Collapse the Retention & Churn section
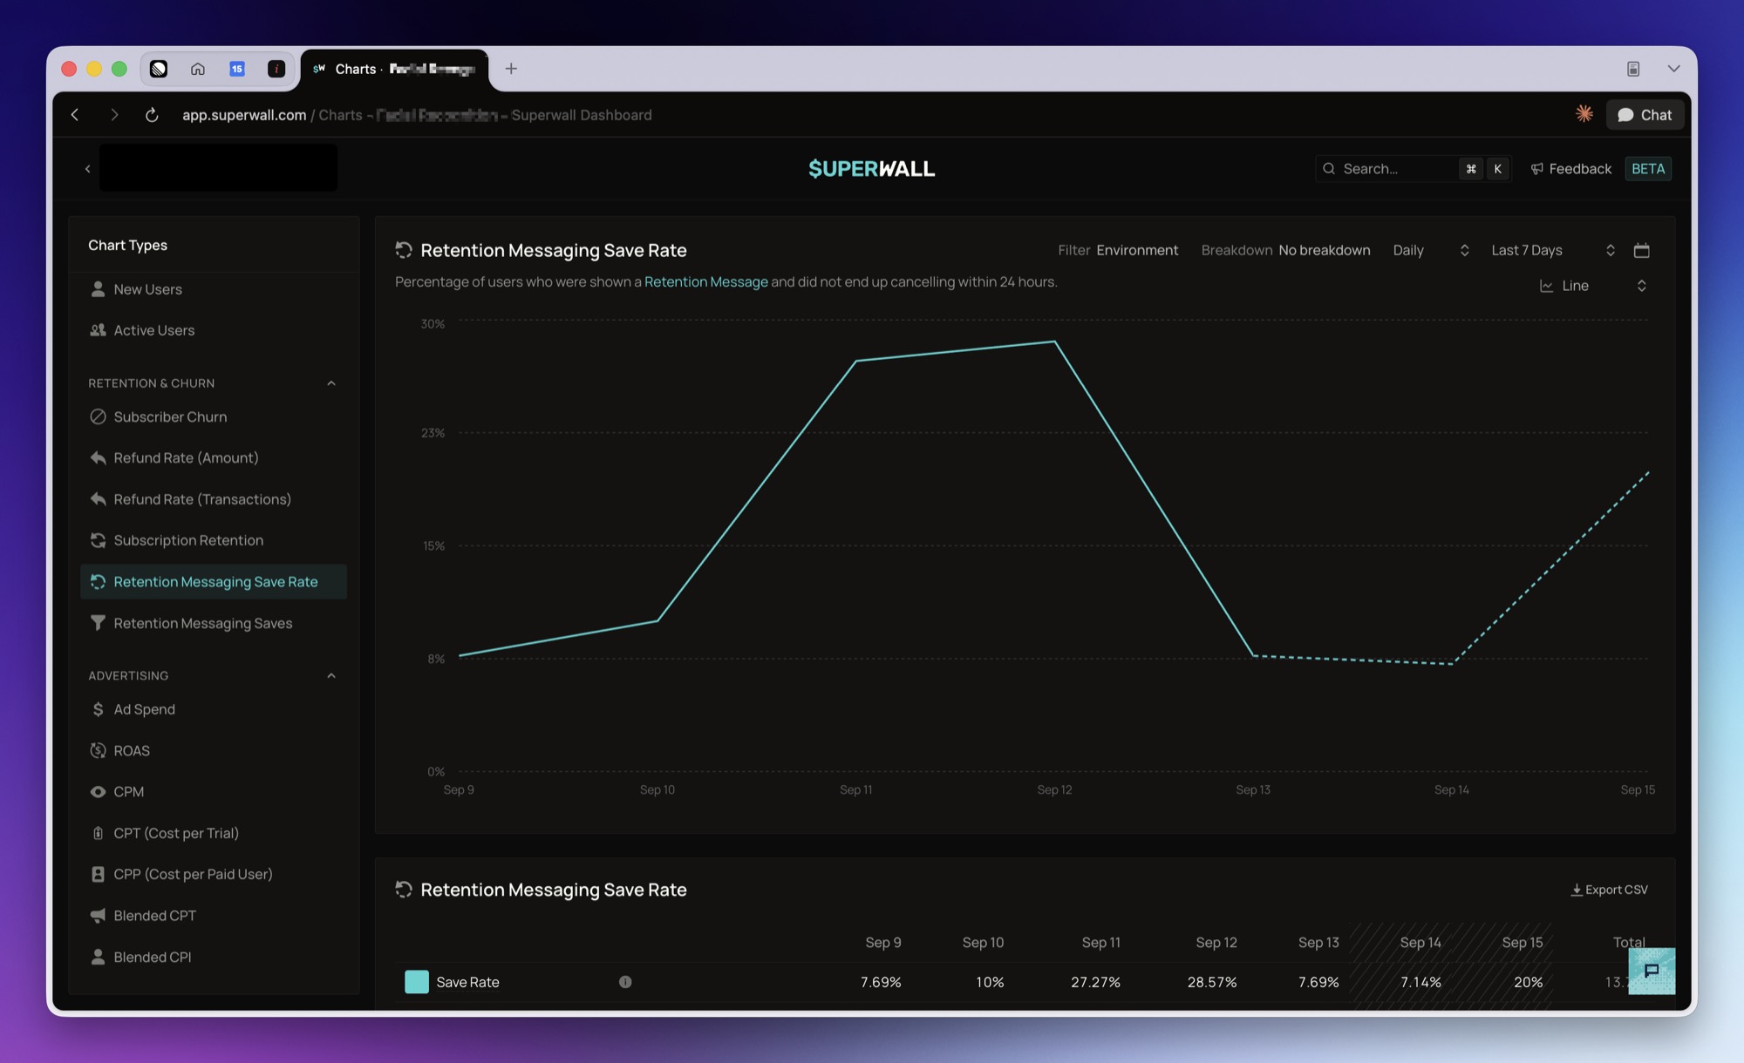 331,383
